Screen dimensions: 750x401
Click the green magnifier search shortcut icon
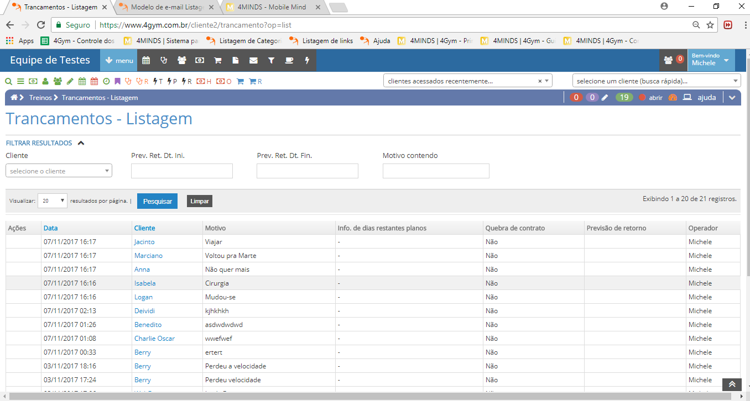coord(8,81)
